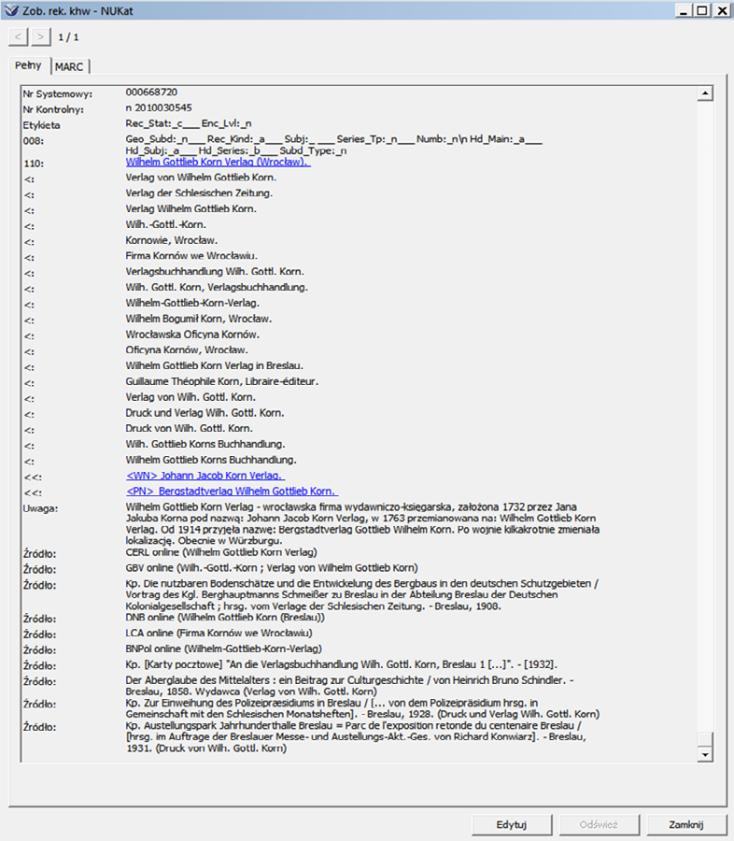Viewport: 734px width, 841px height.
Task: Click the record counter 1 / 1
Action: (68, 37)
